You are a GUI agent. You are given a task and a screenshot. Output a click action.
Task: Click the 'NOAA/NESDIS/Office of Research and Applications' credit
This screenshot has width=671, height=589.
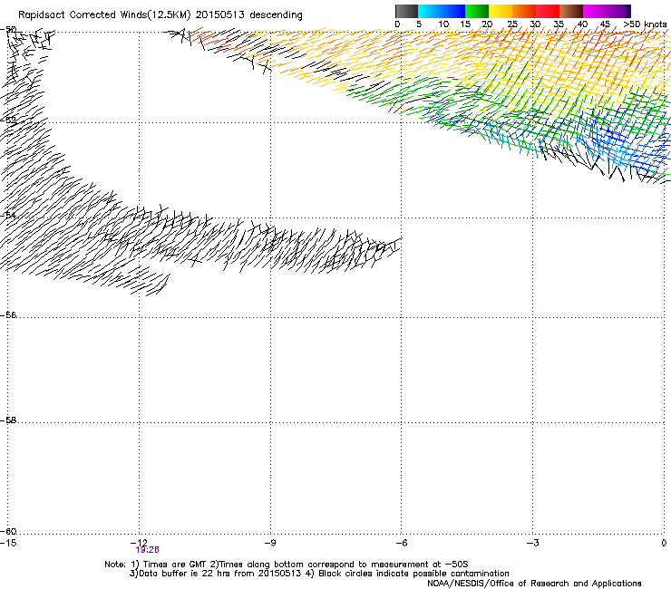534,584
